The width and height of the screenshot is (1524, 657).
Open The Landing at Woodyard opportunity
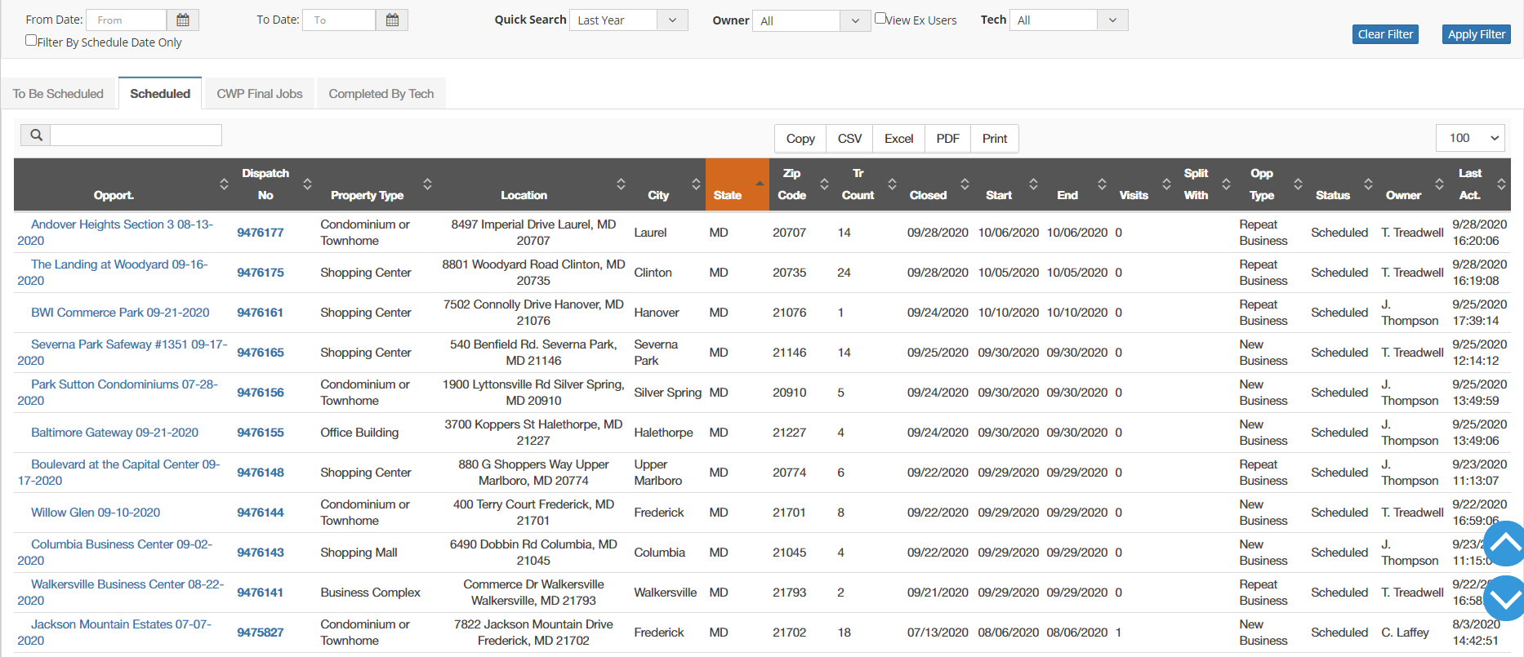[113, 273]
